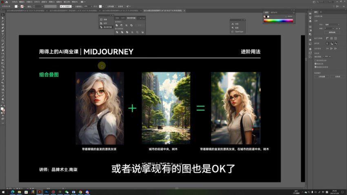Toggle the show guides icon in Properties
347x195 pixels.
coord(327,44)
